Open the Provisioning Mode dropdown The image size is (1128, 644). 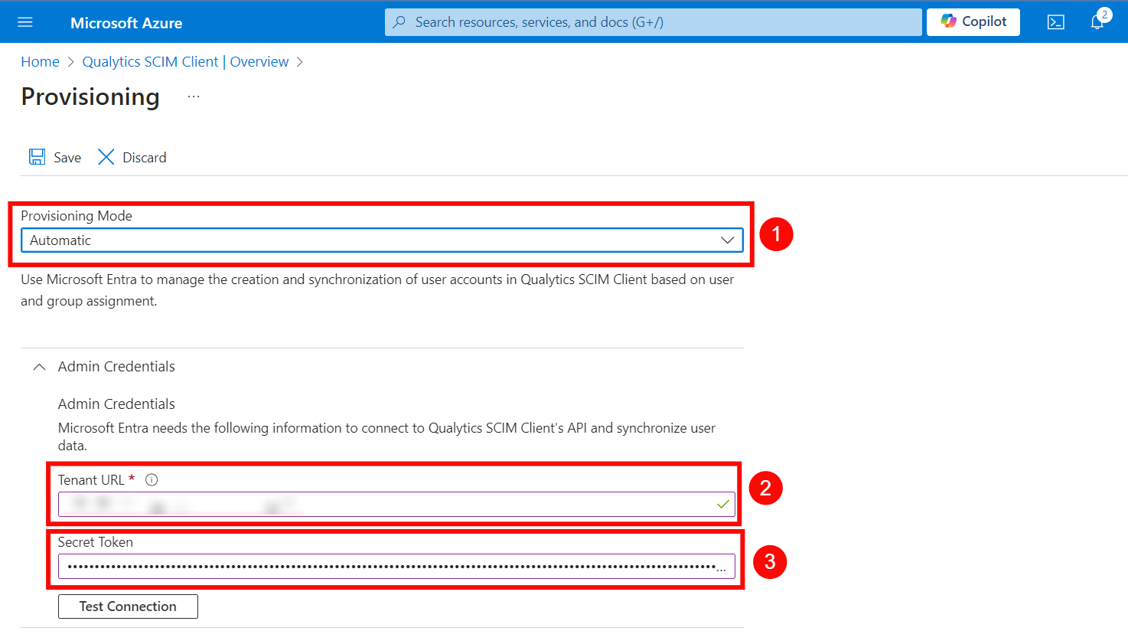click(382, 240)
